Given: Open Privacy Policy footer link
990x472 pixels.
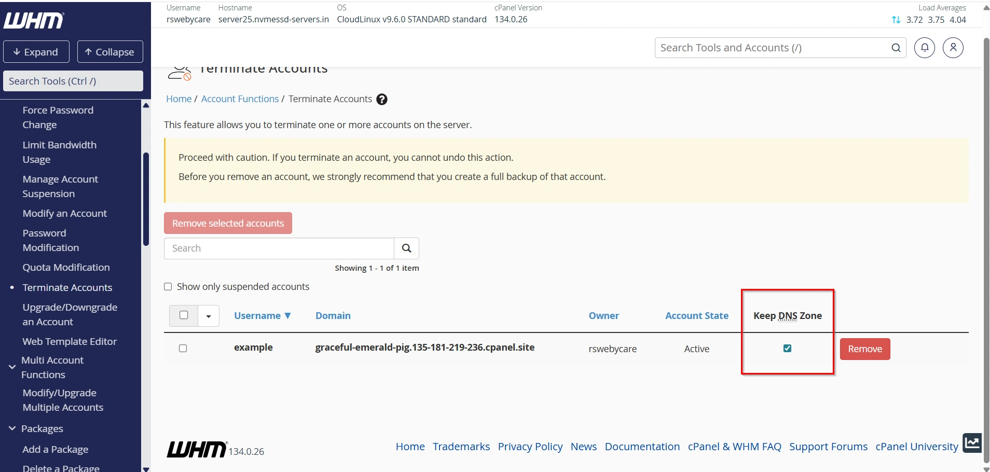Looking at the screenshot, I should click(530, 447).
